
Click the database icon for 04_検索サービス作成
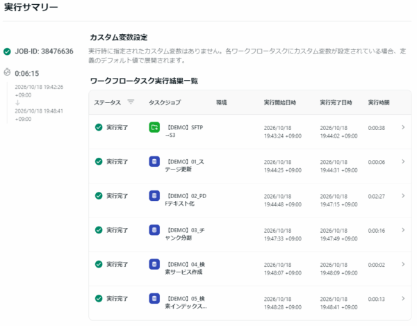[154, 264]
